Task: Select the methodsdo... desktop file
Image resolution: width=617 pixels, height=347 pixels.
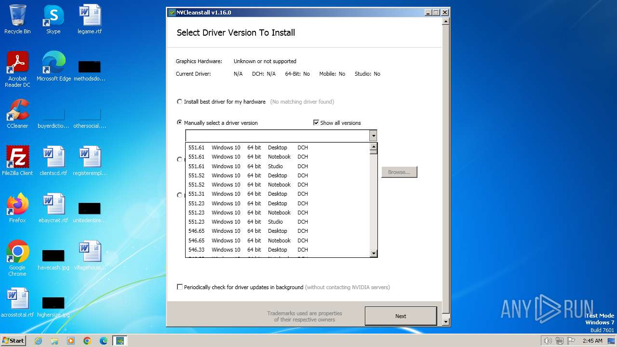Action: pos(90,71)
